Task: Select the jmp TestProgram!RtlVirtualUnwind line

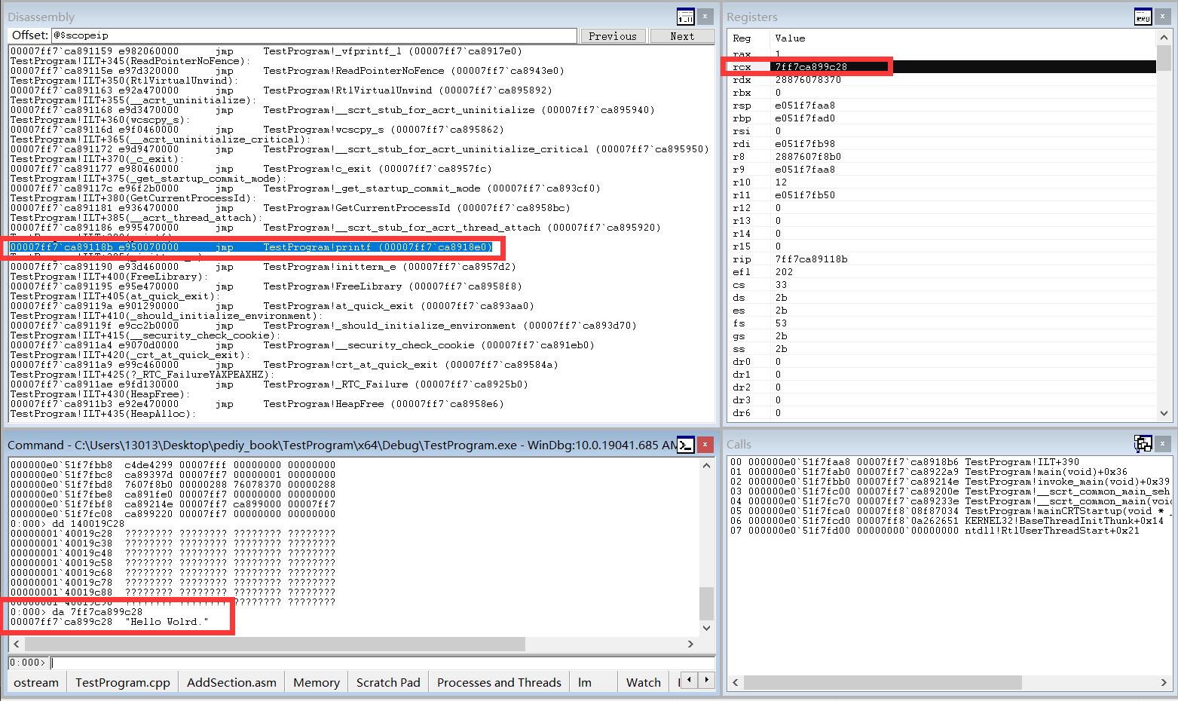Action: coord(281,90)
